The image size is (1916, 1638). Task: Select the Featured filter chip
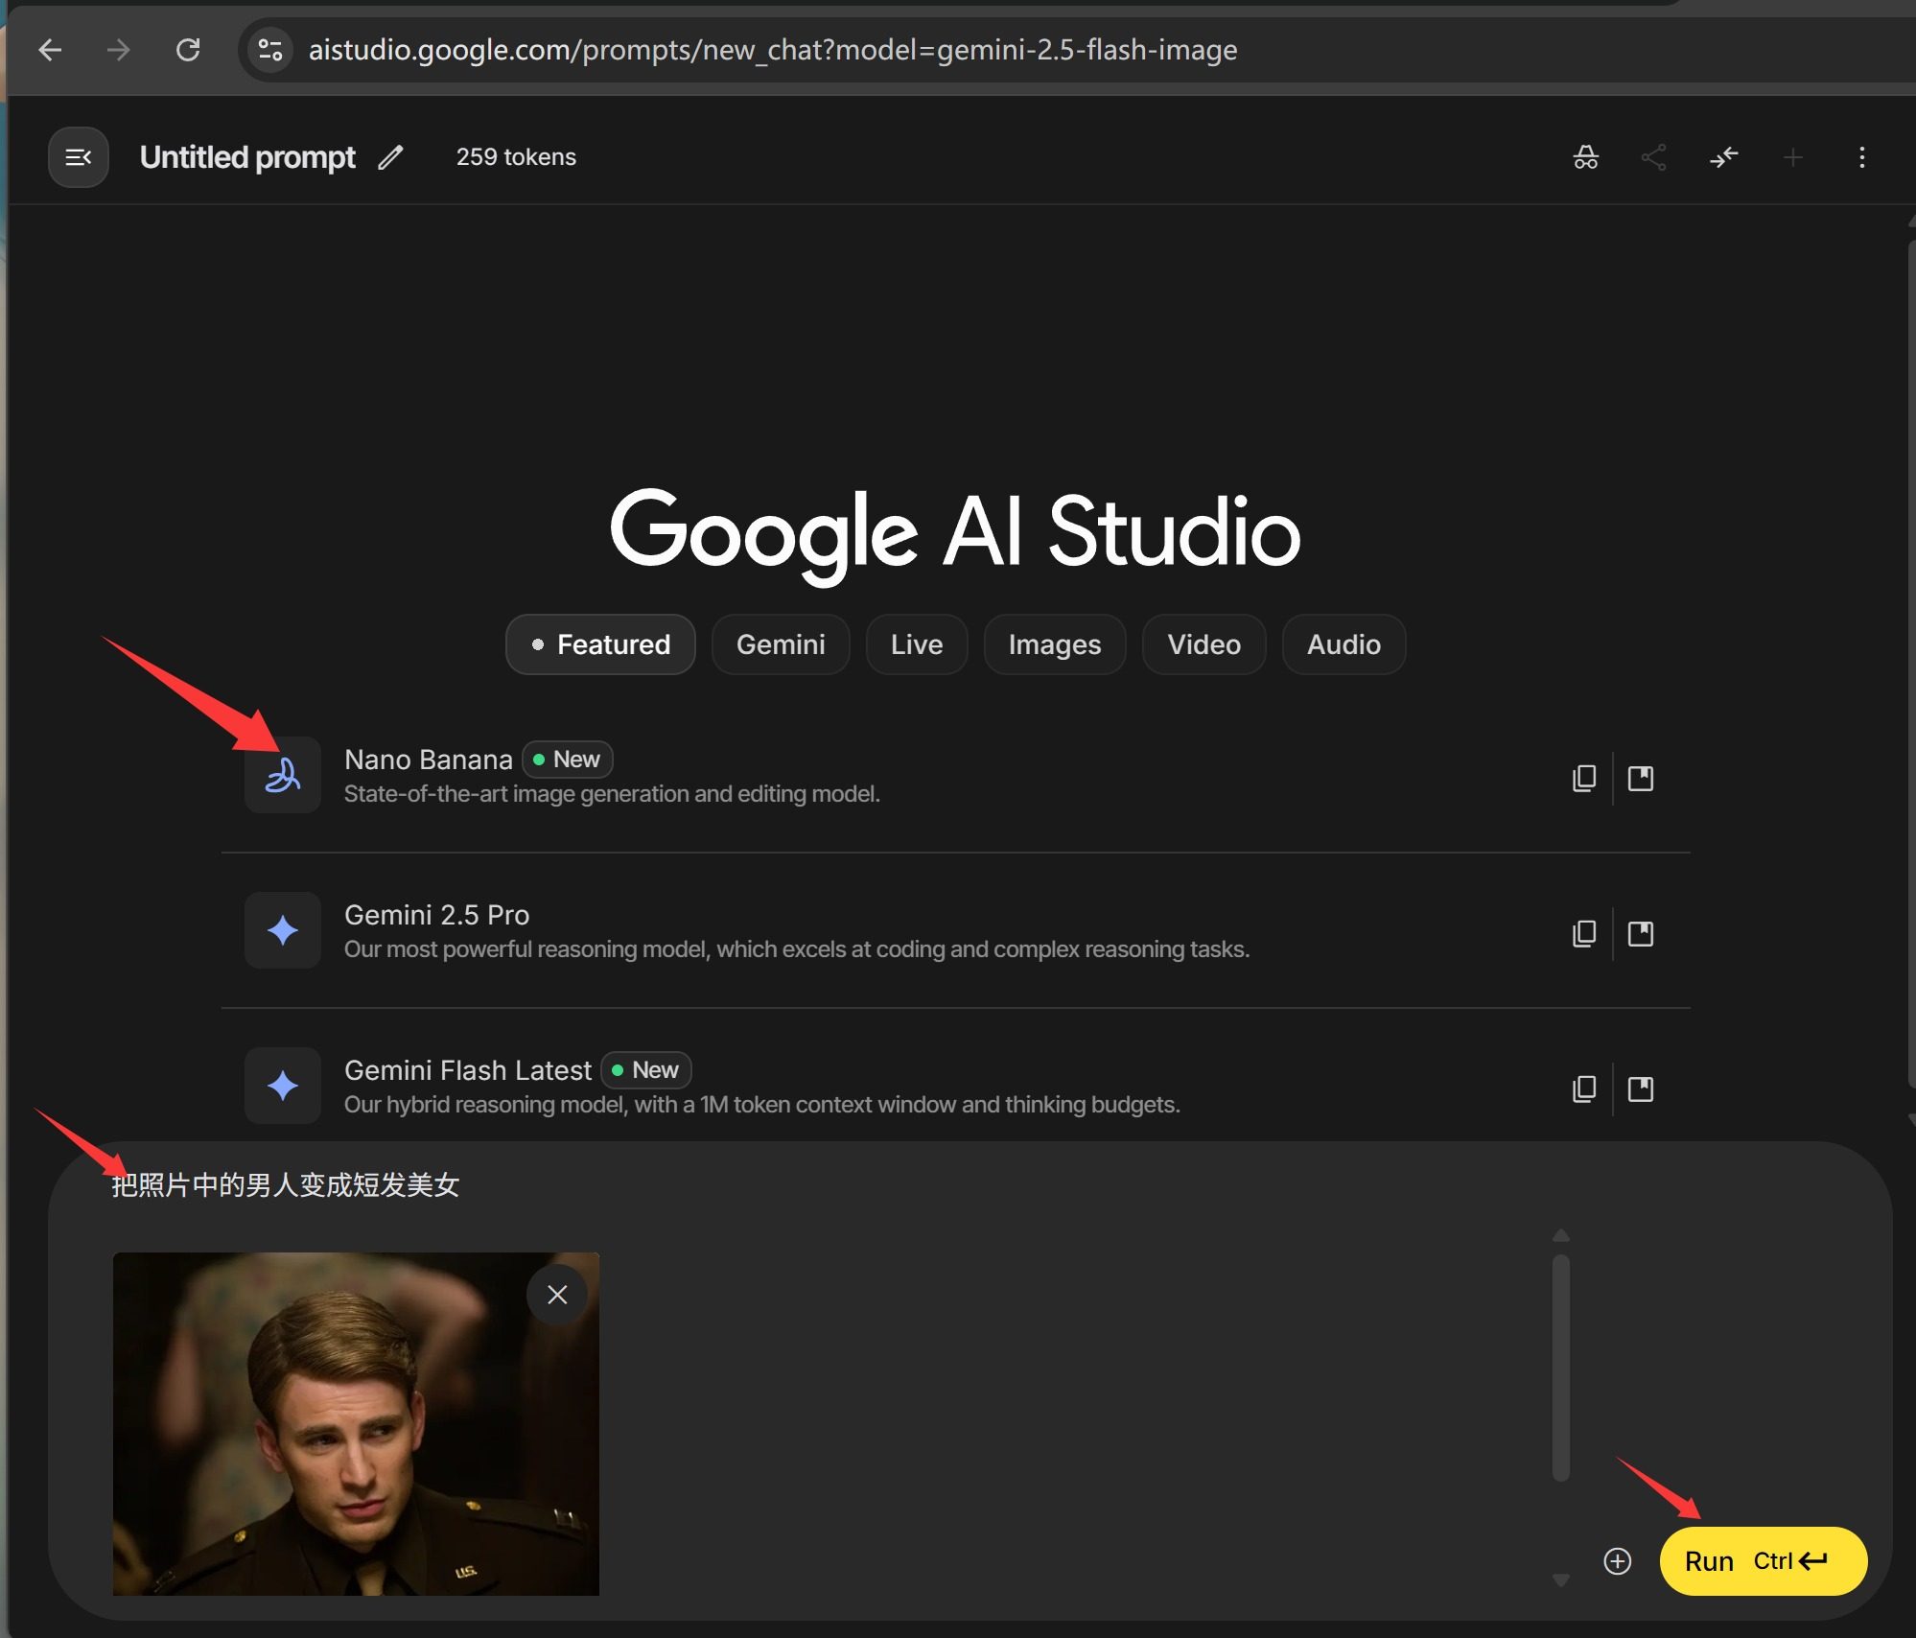tap(600, 644)
